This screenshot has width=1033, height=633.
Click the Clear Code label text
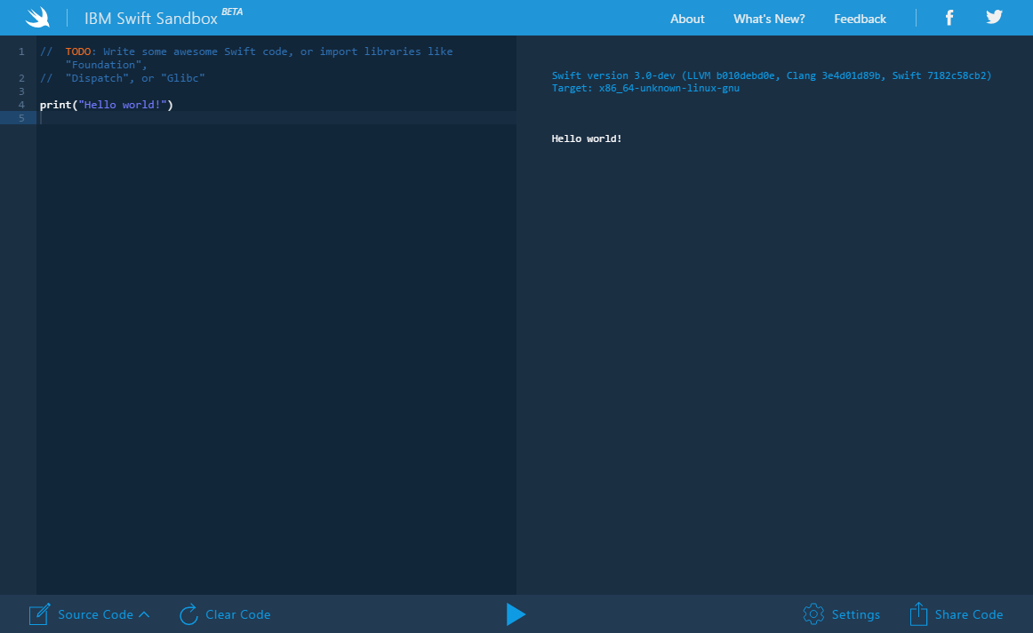tap(236, 613)
